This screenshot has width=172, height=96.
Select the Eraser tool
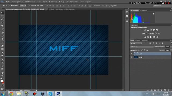click(x=2, y=46)
